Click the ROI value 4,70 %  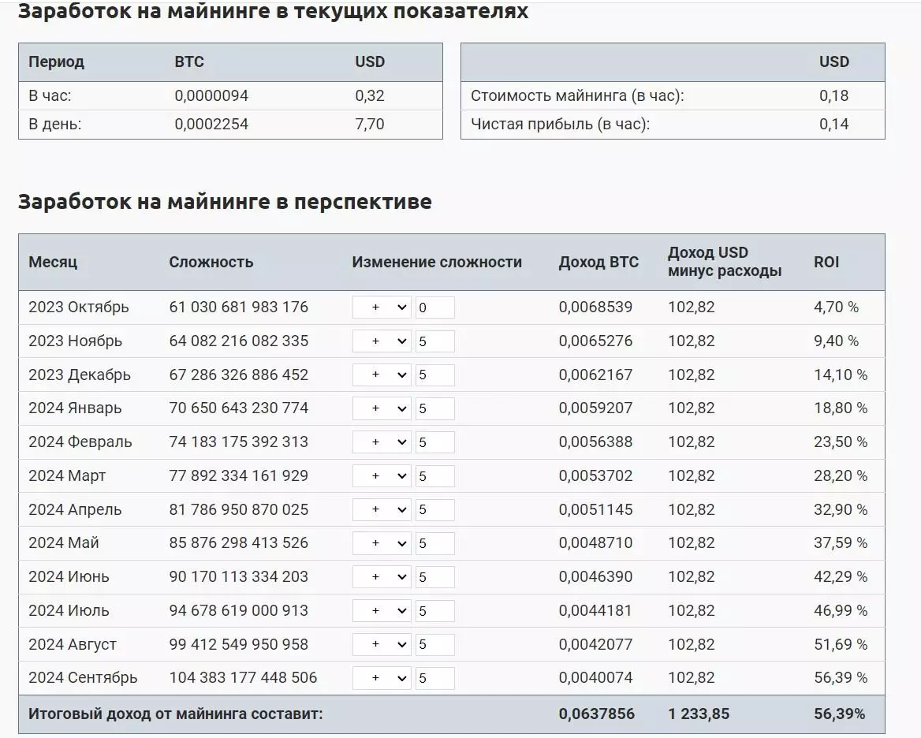836,307
